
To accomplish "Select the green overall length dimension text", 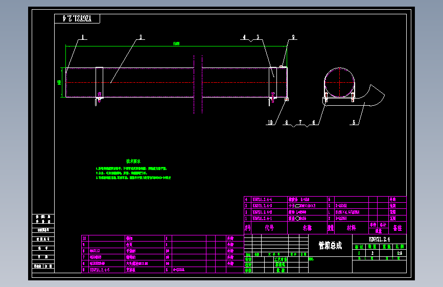I will 176,43.
